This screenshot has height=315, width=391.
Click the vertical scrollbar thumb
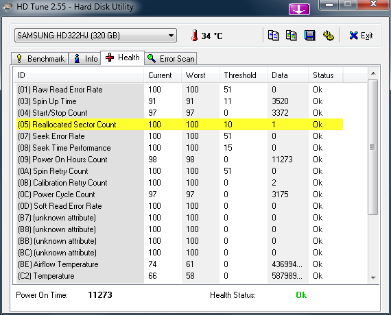[372, 147]
